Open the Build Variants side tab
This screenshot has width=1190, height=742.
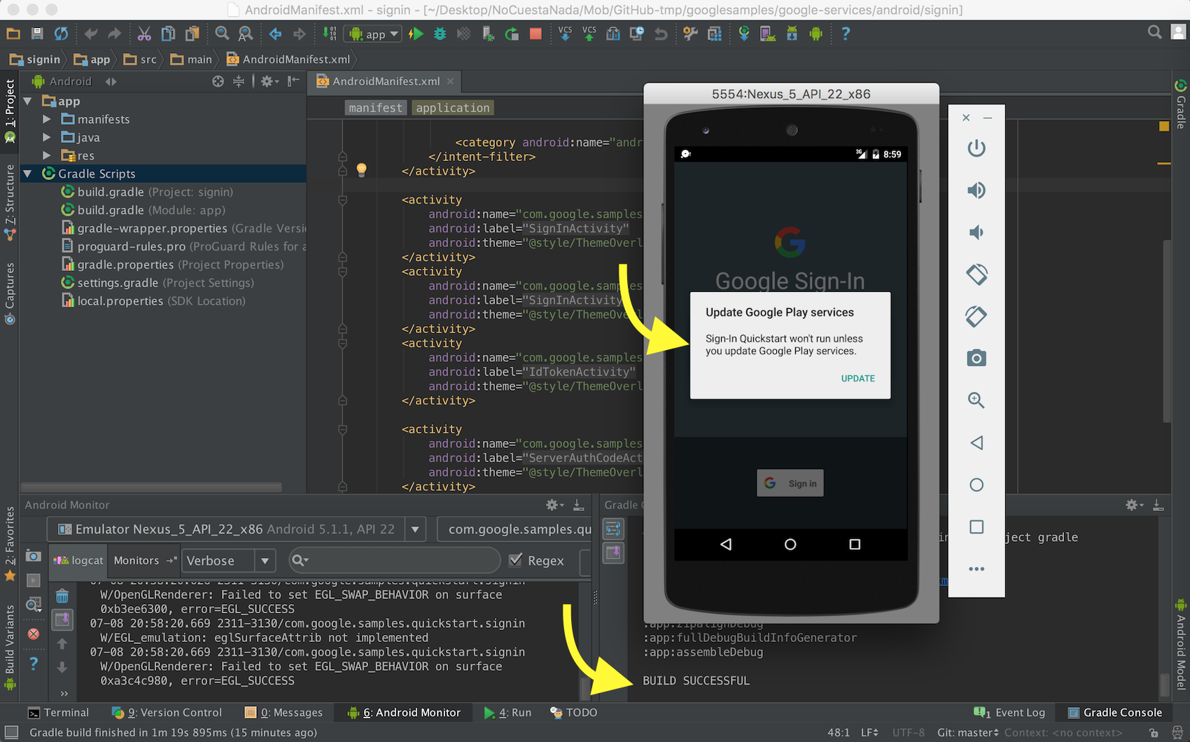9,647
